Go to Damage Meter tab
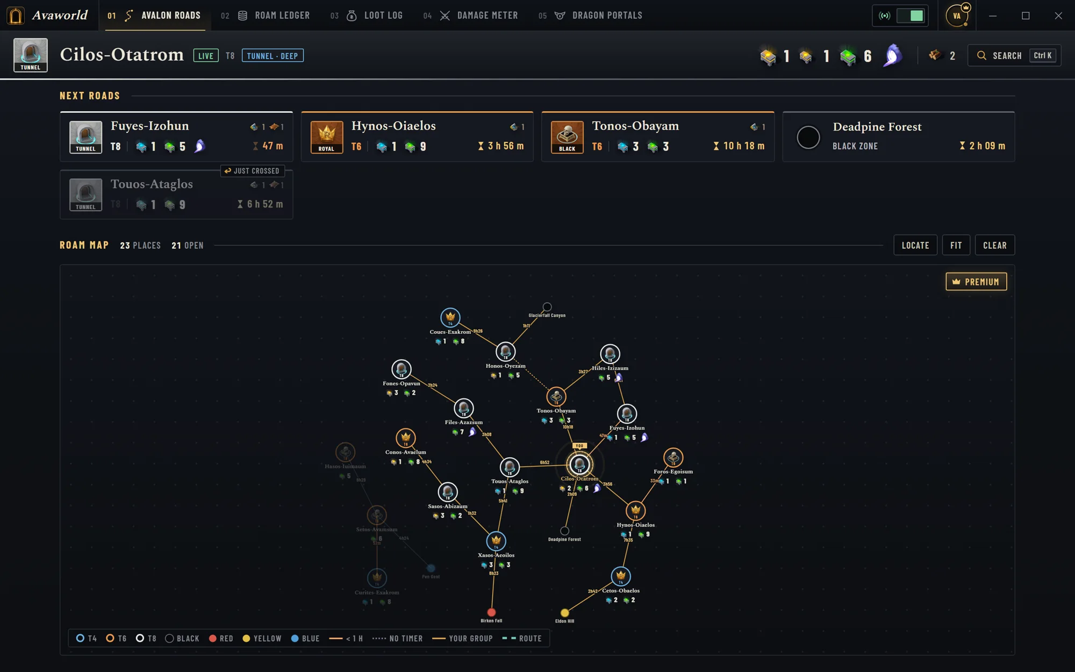Image resolution: width=1075 pixels, height=672 pixels. tap(471, 16)
